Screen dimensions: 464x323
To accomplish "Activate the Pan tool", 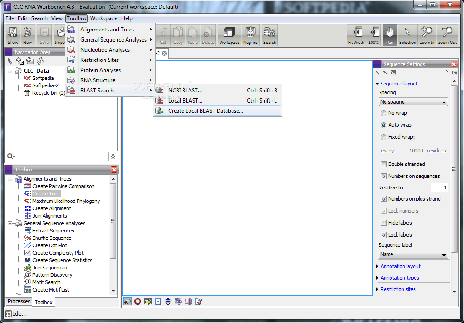I will 390,35.
